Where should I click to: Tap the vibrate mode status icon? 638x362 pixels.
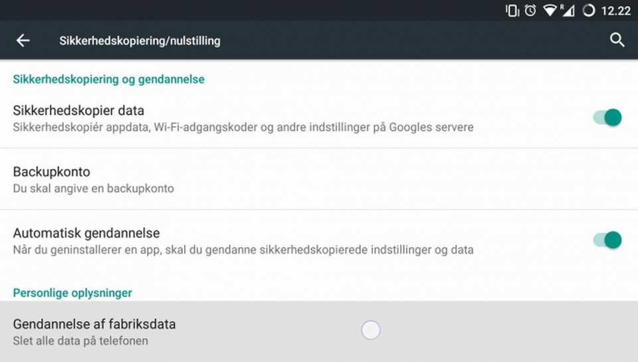pos(512,11)
